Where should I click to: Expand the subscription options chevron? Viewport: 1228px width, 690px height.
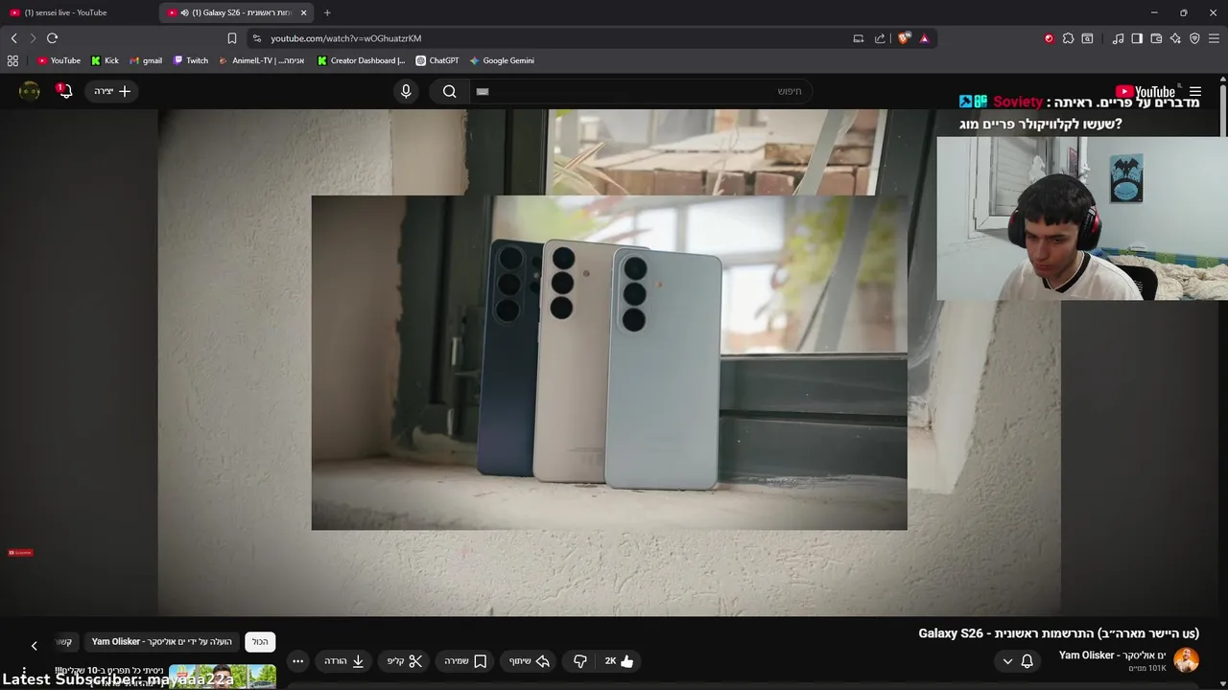pyautogui.click(x=1007, y=661)
